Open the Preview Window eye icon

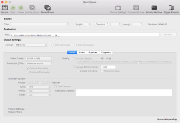coord(136,8)
